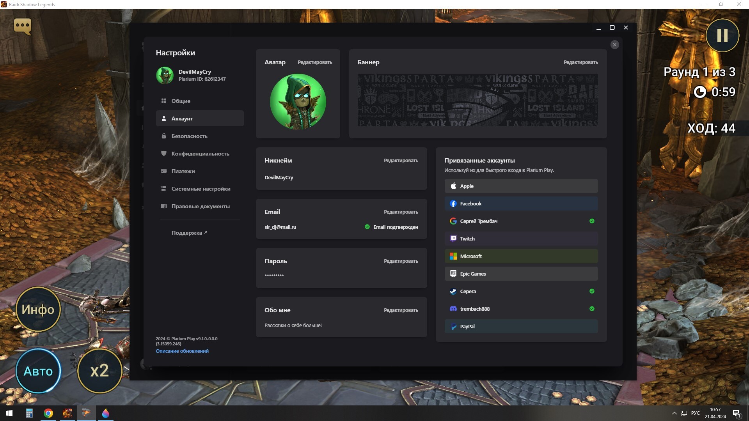Viewport: 749px width, 421px height.
Task: Click the Discord account green checkmark
Action: point(592,309)
